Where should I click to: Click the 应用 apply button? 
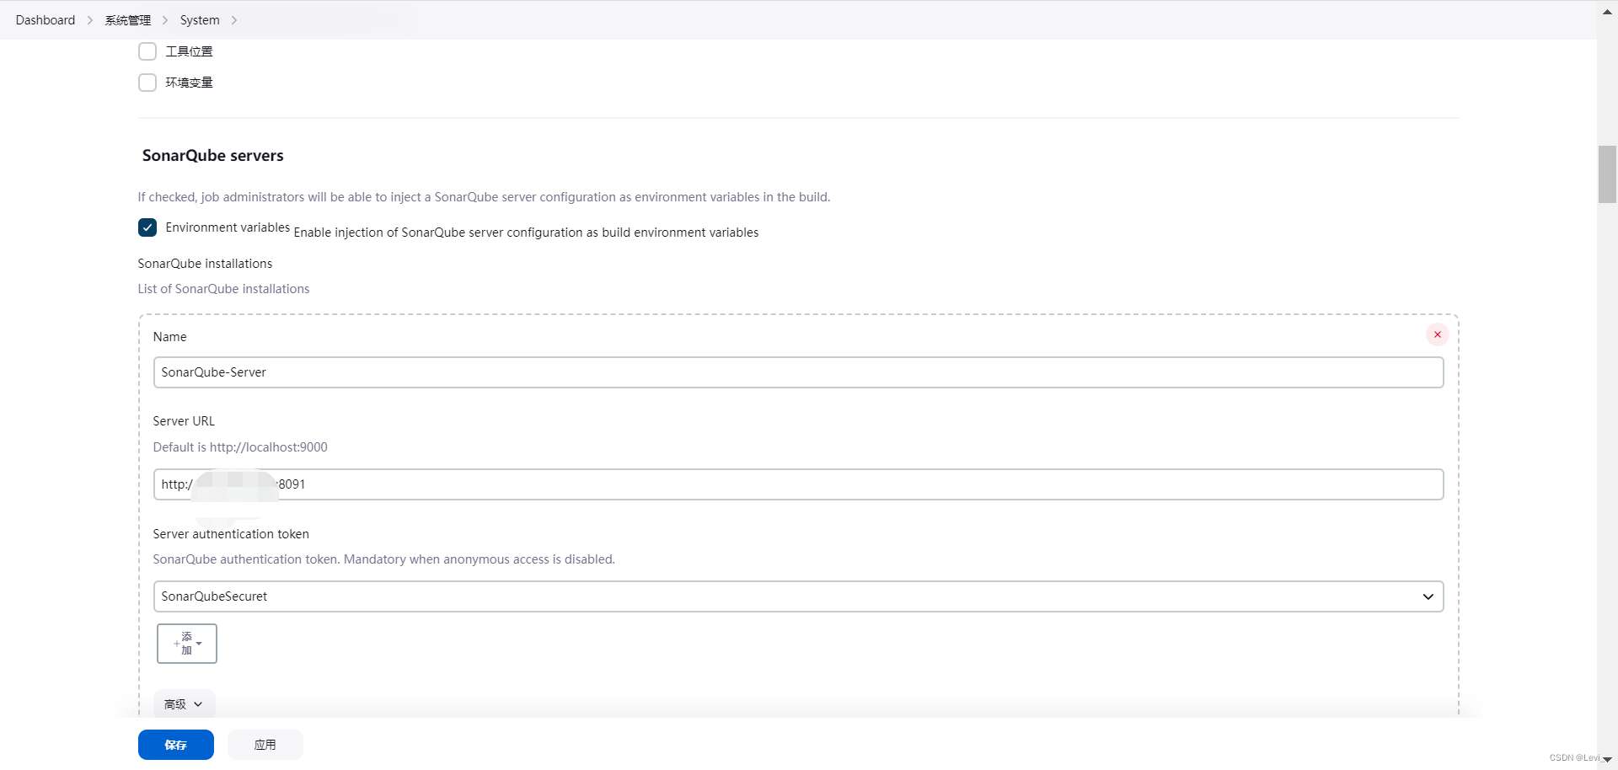coord(265,744)
